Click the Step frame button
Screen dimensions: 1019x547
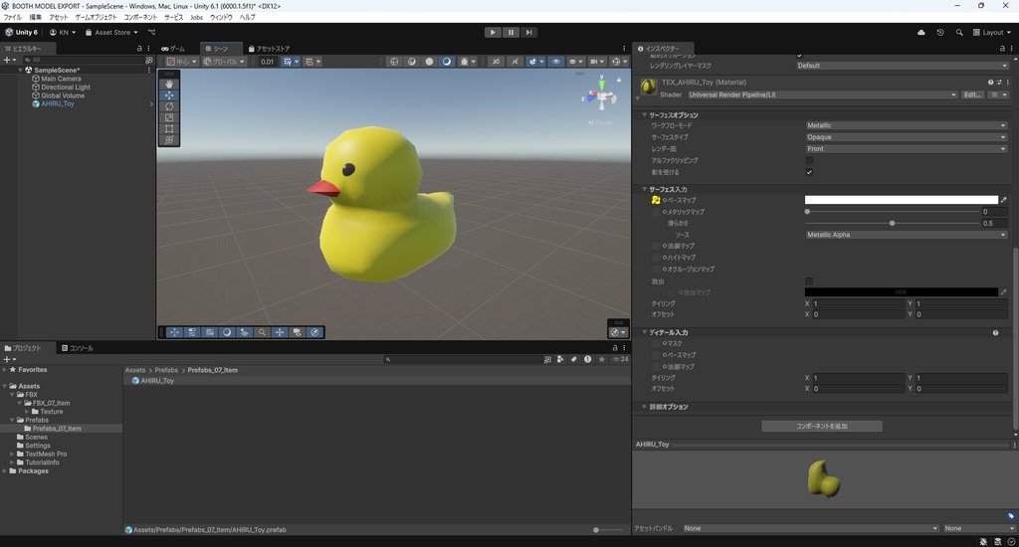coord(529,32)
